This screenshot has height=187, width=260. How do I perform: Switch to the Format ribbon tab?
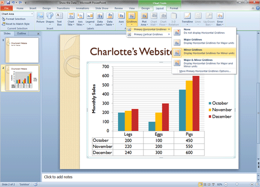coord(174,8)
